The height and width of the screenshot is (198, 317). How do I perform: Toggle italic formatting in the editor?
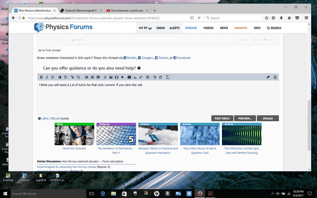click(47, 77)
